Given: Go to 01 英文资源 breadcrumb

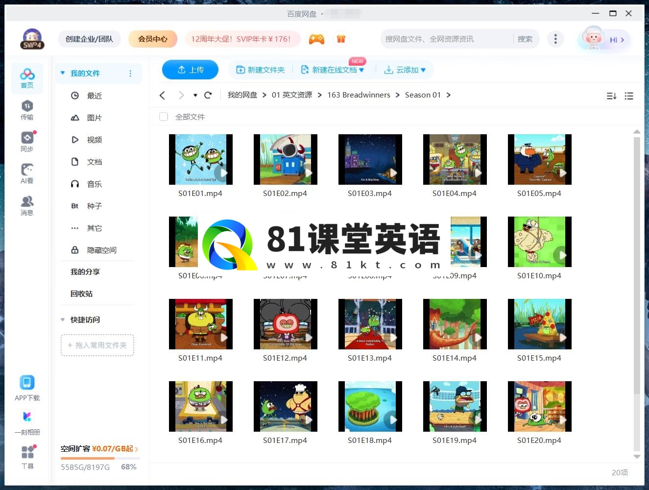Looking at the screenshot, I should [292, 95].
